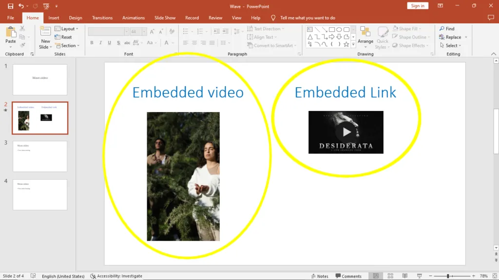This screenshot has height=280, width=499.
Task: Start Slide Show from the status bar icon
Action: click(x=419, y=276)
